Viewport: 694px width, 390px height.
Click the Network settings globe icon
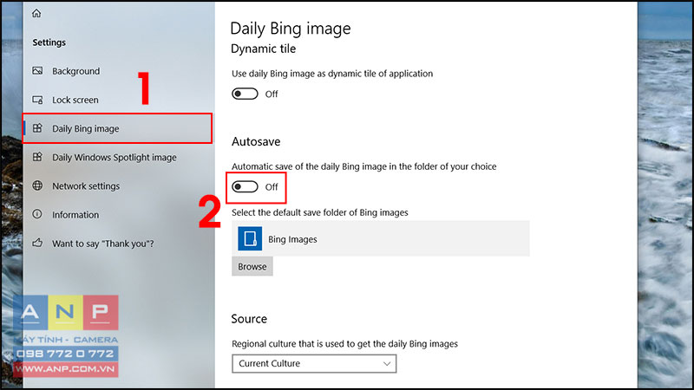(x=37, y=185)
